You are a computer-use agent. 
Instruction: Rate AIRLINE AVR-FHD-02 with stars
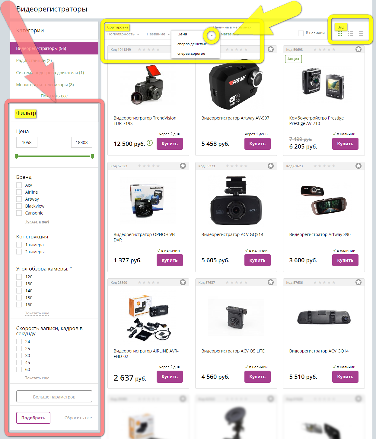pos(148,283)
